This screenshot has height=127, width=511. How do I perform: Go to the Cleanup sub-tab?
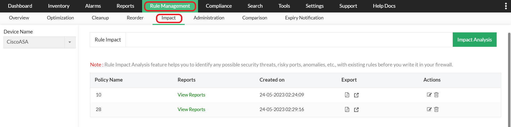tap(100, 18)
